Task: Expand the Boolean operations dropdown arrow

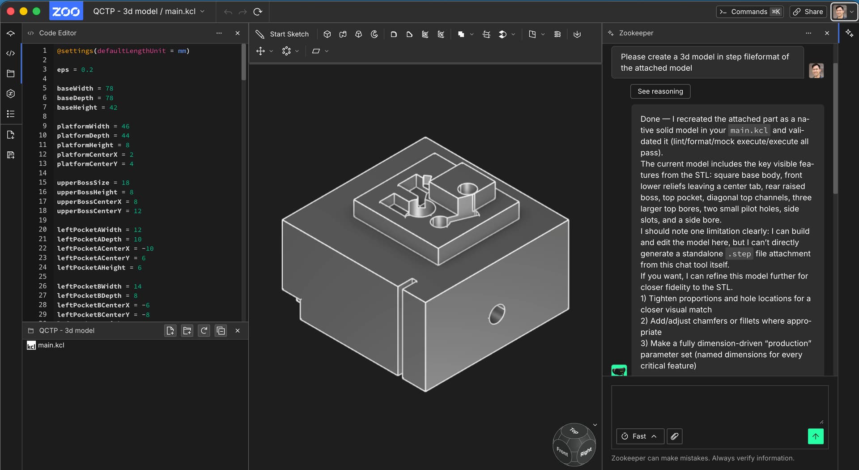Action: [472, 34]
